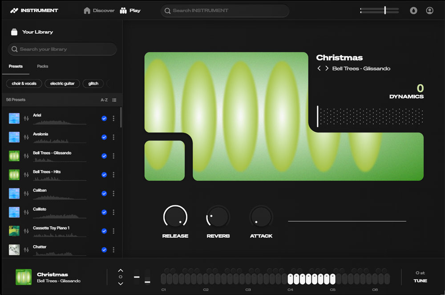Image resolution: width=445 pixels, height=295 pixels.
Task: Toggle the checkmark on Callisto preset
Action: point(104,212)
